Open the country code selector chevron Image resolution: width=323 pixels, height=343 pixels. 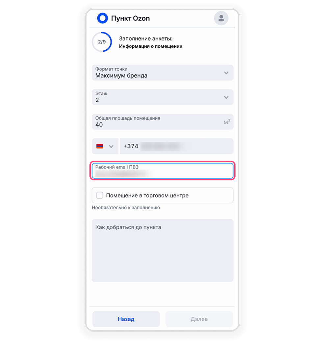111,146
